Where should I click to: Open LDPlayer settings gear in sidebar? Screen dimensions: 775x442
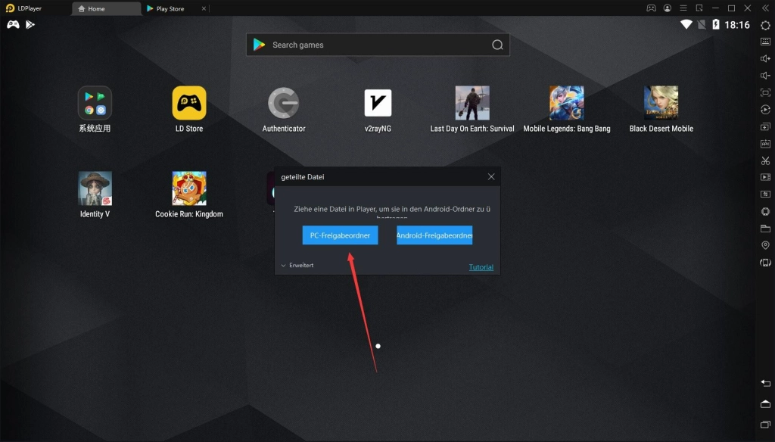(x=765, y=25)
